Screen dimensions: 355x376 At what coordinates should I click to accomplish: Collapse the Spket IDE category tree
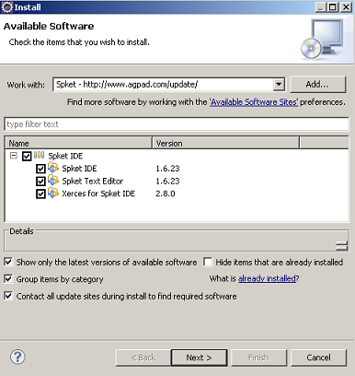pyautogui.click(x=14, y=156)
